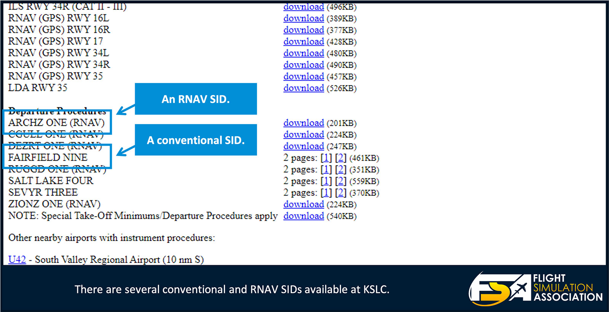Download the RNAV (GPS) RWY 34L procedure
Viewport: 609px width, 312px height.
tap(303, 53)
